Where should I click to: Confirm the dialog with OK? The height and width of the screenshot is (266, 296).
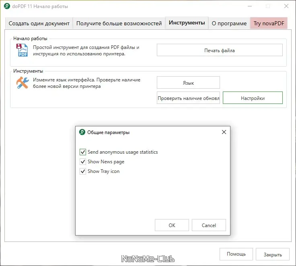coord(172,225)
